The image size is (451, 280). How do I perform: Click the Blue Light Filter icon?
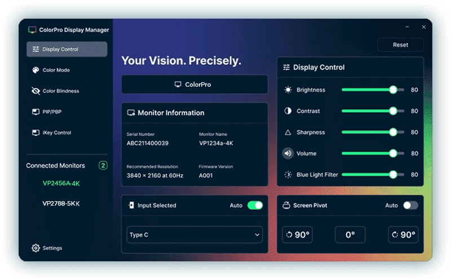(x=288, y=175)
